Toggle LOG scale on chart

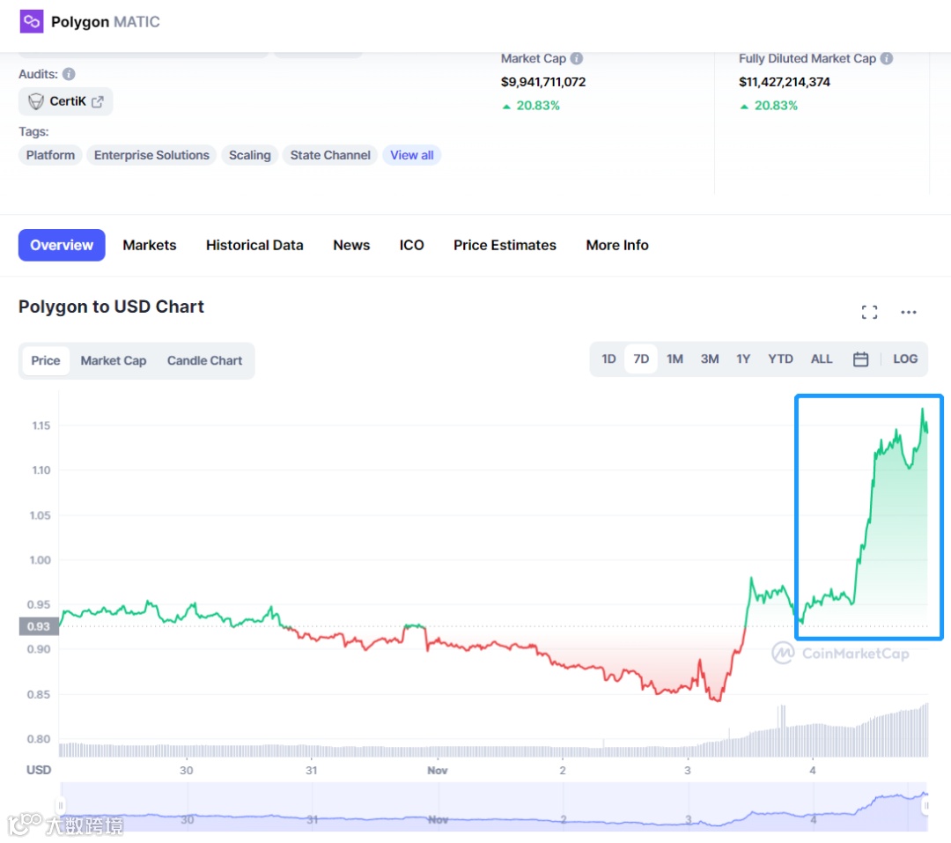tap(905, 359)
